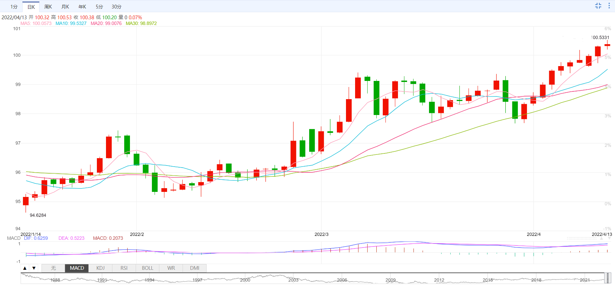Select the active MACD indicator button
This screenshot has height=289, width=615.
coord(77,268)
